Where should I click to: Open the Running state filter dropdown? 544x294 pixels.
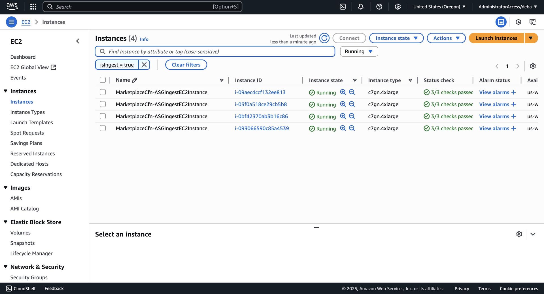(359, 52)
